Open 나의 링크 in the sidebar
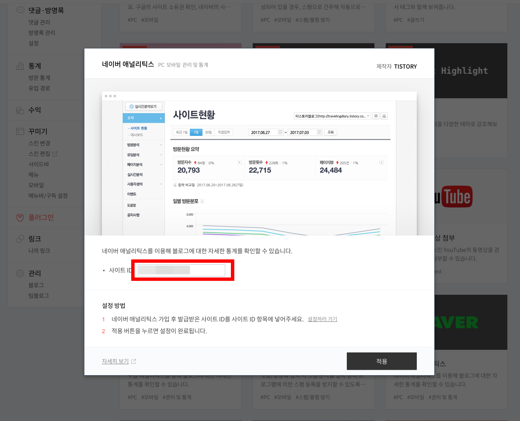The height and width of the screenshot is (421, 520). (39, 251)
